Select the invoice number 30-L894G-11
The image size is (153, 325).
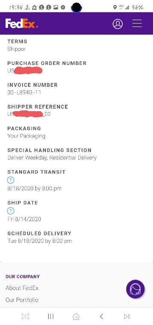pos(24,92)
